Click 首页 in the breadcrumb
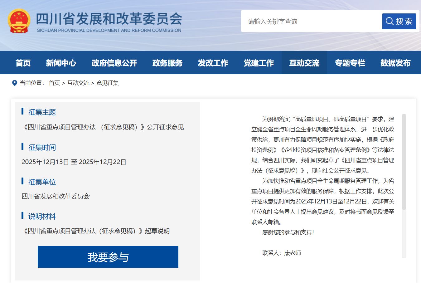 pyautogui.click(x=54, y=83)
